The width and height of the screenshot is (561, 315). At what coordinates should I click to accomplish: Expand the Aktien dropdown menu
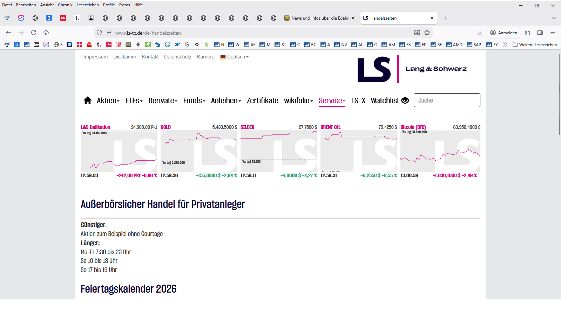(x=108, y=101)
